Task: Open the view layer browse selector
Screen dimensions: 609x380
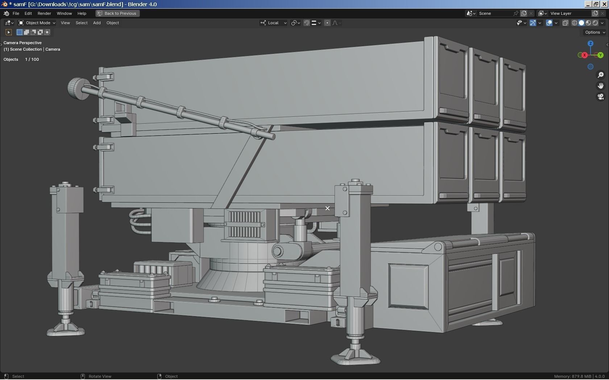Action: click(x=542, y=13)
